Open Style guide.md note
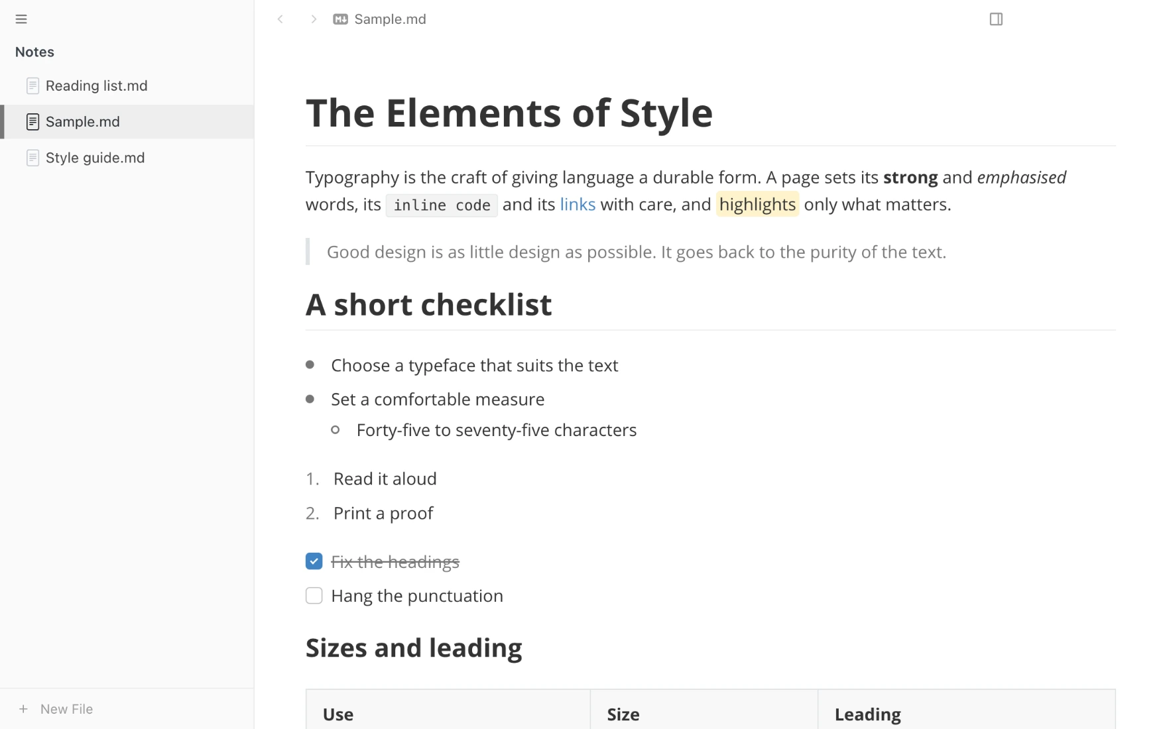The image size is (1167, 729). point(127,158)
